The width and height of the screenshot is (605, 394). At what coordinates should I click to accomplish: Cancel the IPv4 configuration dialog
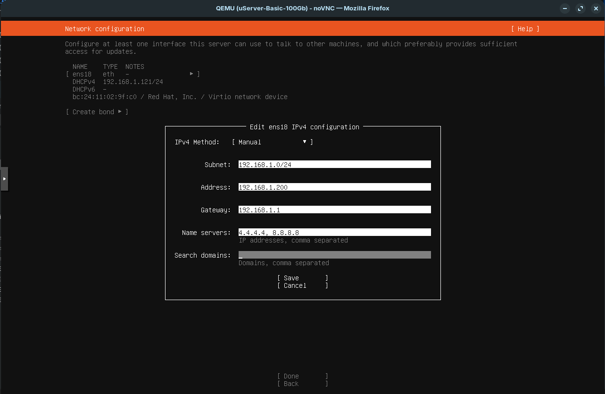pos(303,285)
